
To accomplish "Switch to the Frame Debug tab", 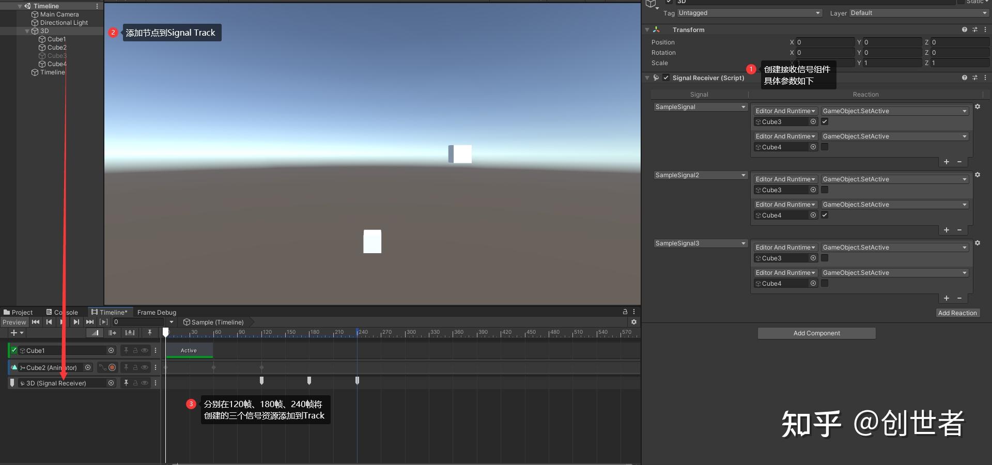I will 156,312.
